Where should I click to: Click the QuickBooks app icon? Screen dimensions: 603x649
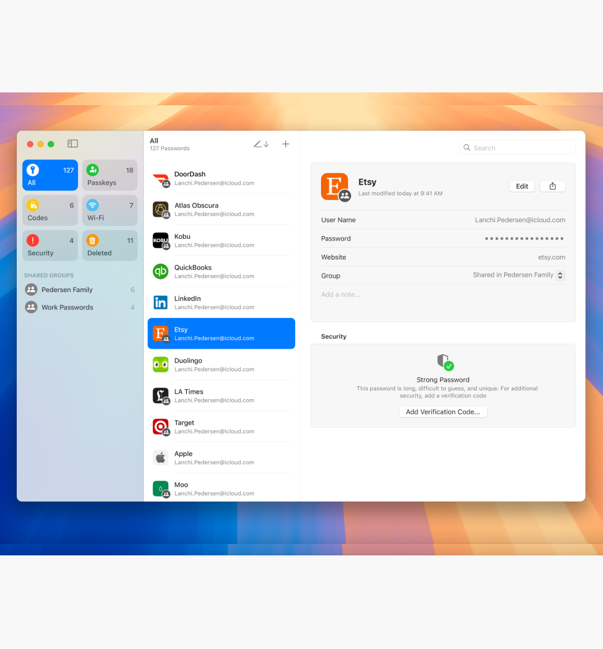[160, 272]
